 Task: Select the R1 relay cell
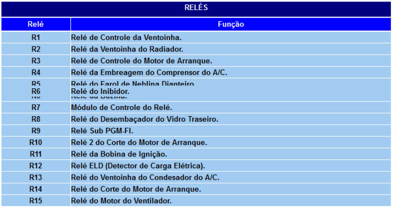(35, 37)
